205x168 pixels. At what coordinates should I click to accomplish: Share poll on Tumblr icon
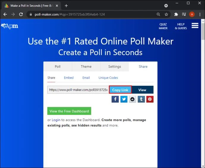tap(141, 99)
